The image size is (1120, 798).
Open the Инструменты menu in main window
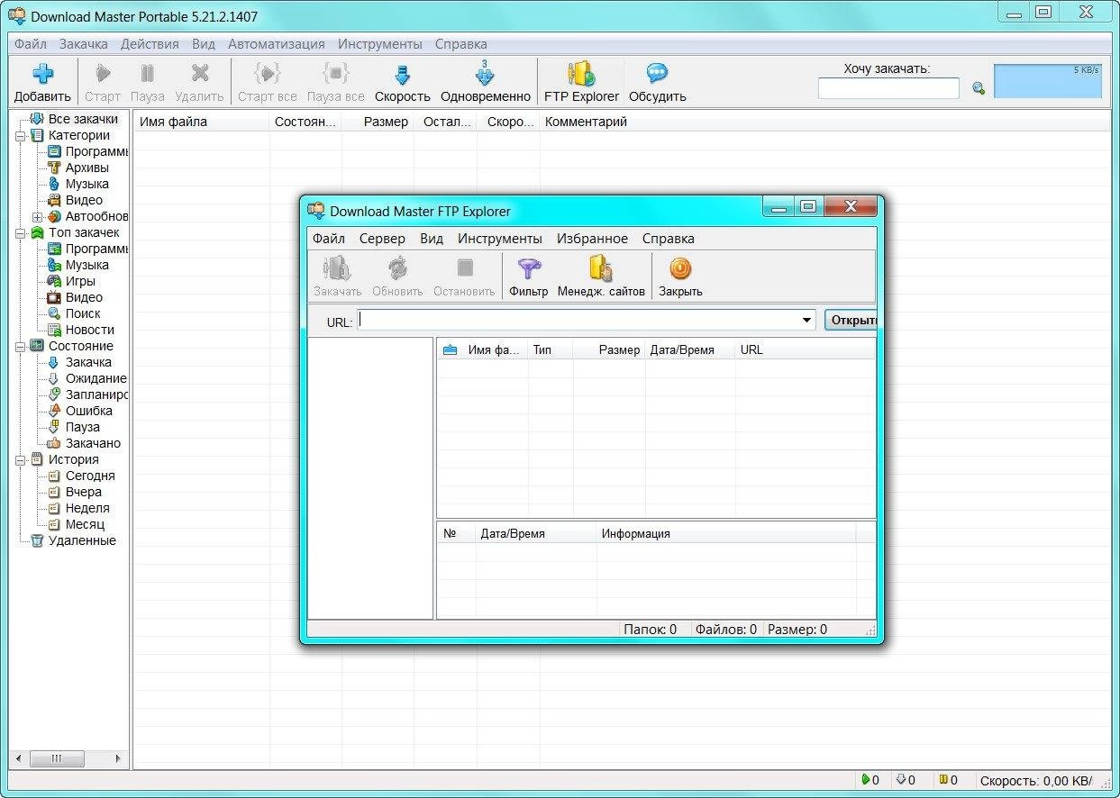[x=380, y=43]
